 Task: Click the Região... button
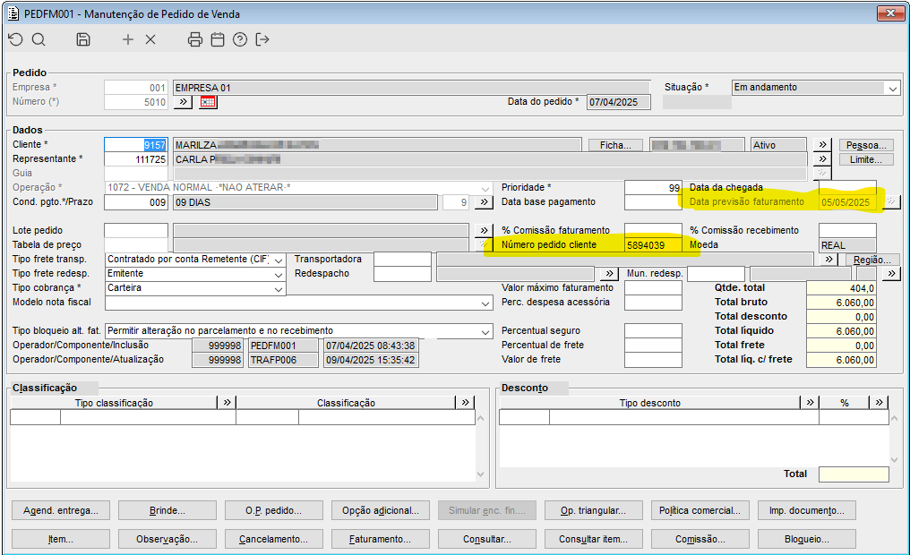pos(872,260)
